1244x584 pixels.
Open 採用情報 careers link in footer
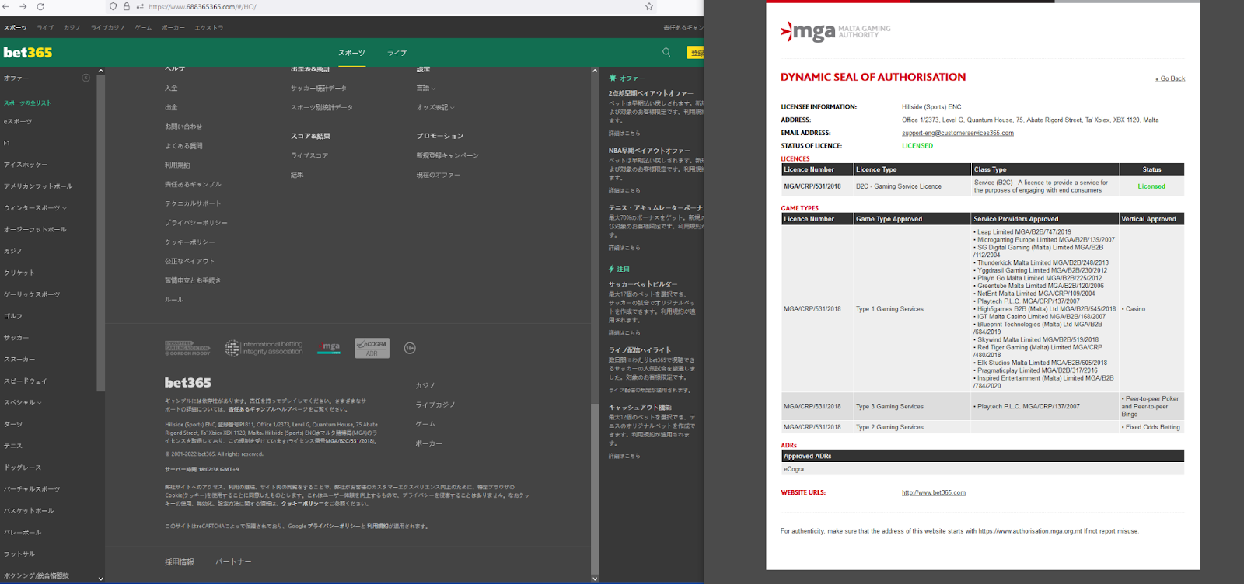pos(180,561)
